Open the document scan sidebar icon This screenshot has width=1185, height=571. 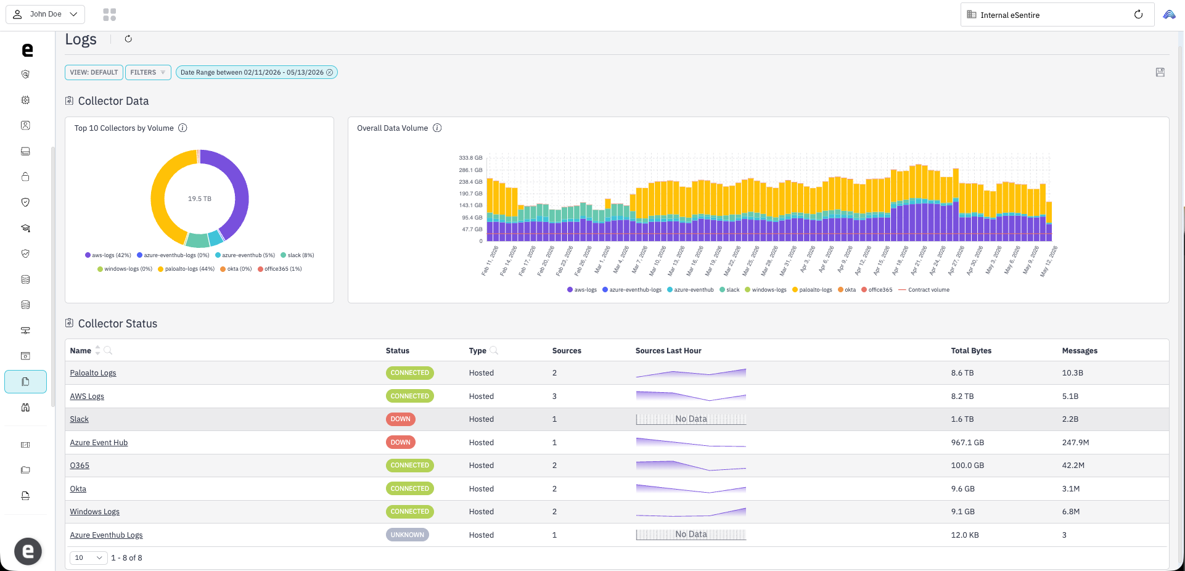click(25, 496)
